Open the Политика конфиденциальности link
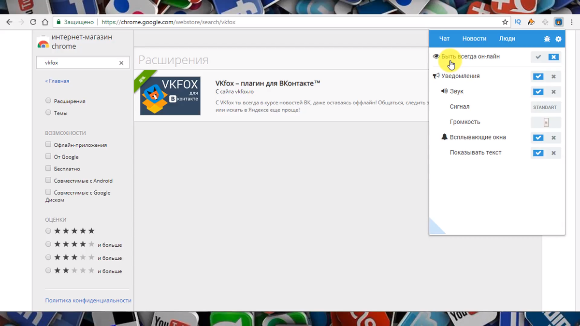This screenshot has height=326, width=580. pyautogui.click(x=88, y=300)
